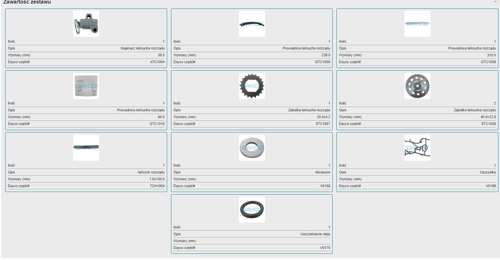Select part number V0169
500x260 pixels.
(491, 186)
